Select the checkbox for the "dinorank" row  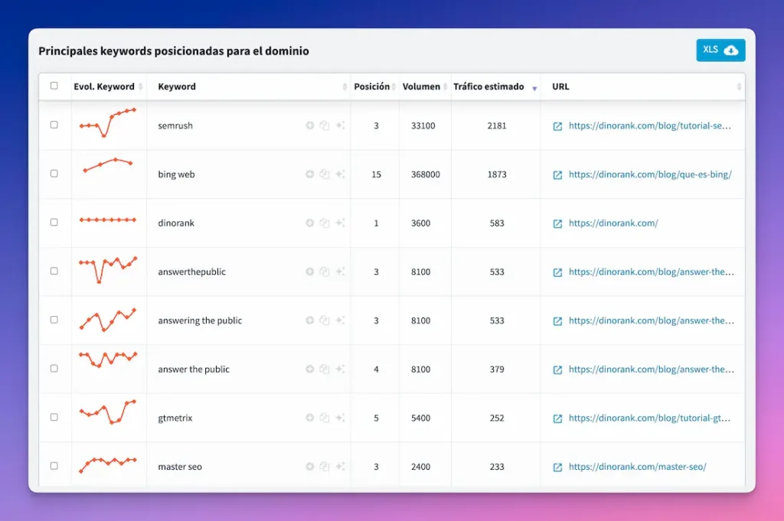(54, 223)
